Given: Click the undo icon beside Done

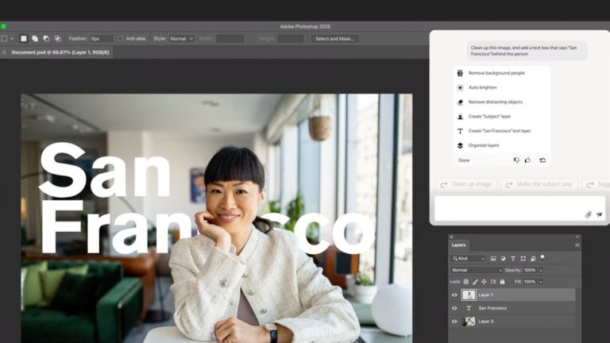Looking at the screenshot, I should click(x=542, y=160).
